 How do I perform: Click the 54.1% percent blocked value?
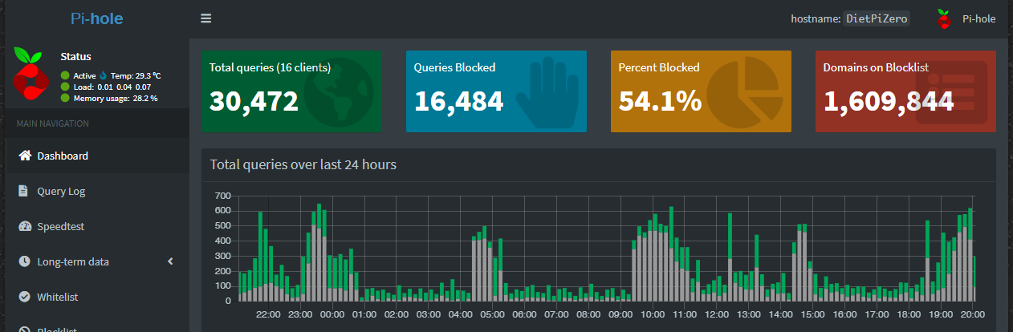(x=660, y=101)
